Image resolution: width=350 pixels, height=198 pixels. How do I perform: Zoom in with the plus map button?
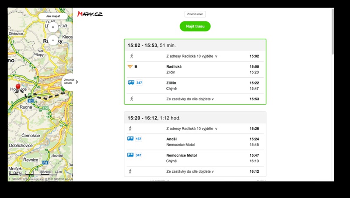(53, 27)
